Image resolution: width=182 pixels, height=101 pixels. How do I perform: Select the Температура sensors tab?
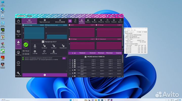(82, 21)
